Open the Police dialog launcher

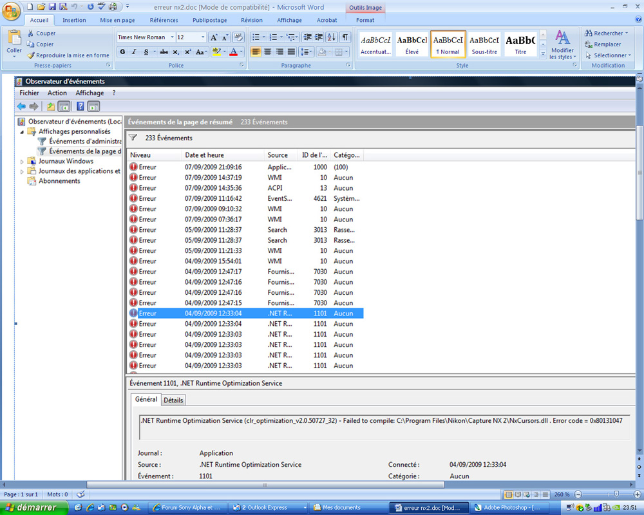point(241,65)
